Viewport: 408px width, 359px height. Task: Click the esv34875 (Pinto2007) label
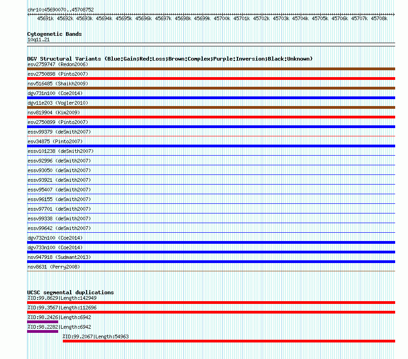coord(55,141)
